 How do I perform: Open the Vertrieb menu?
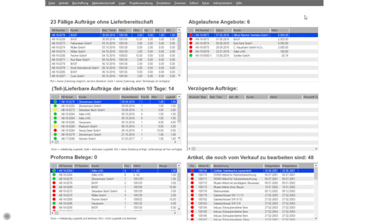tap(63, 3)
